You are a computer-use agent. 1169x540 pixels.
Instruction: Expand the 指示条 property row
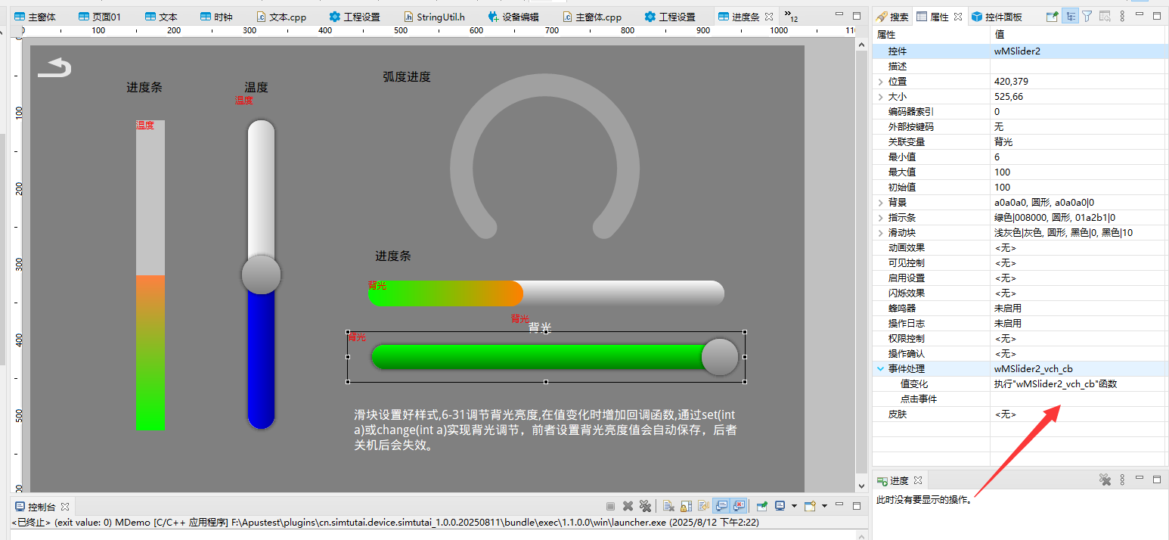coord(880,217)
